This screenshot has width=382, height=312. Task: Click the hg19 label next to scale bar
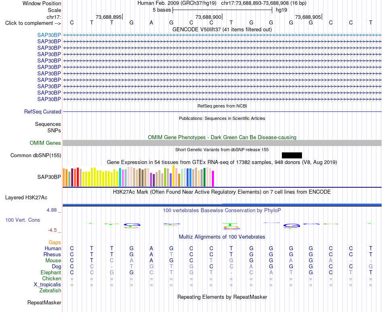pos(281,10)
